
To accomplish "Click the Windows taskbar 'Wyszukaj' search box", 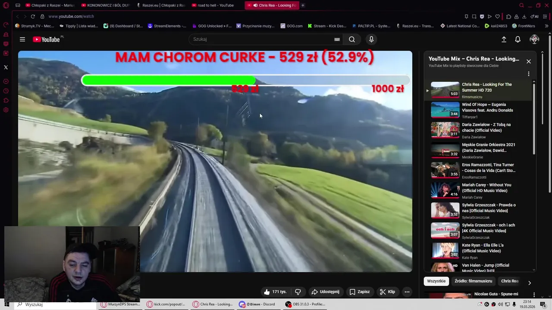I will [55, 304].
